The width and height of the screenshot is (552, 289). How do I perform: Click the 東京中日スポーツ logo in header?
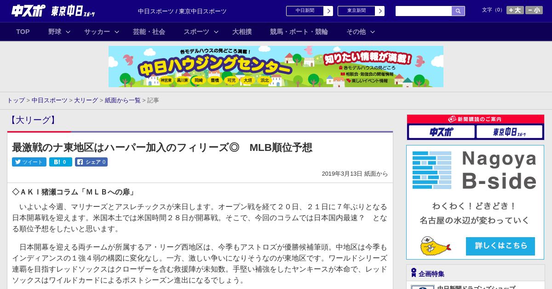pyautogui.click(x=73, y=11)
